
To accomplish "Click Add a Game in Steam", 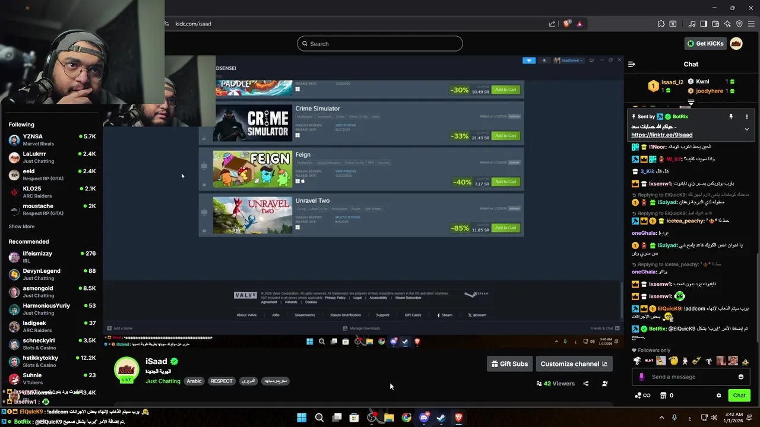I will click(x=119, y=328).
